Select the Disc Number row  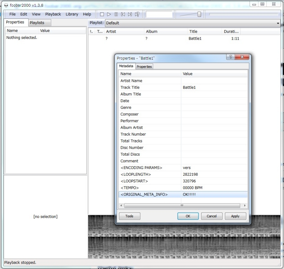point(183,148)
